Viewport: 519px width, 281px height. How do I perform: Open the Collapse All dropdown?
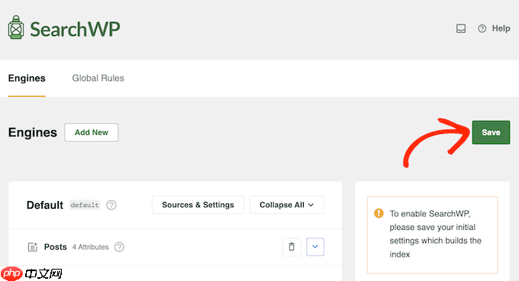pyautogui.click(x=287, y=205)
